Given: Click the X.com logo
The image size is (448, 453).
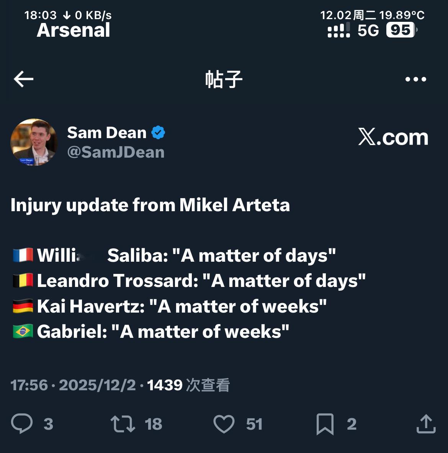Looking at the screenshot, I should tap(393, 137).
